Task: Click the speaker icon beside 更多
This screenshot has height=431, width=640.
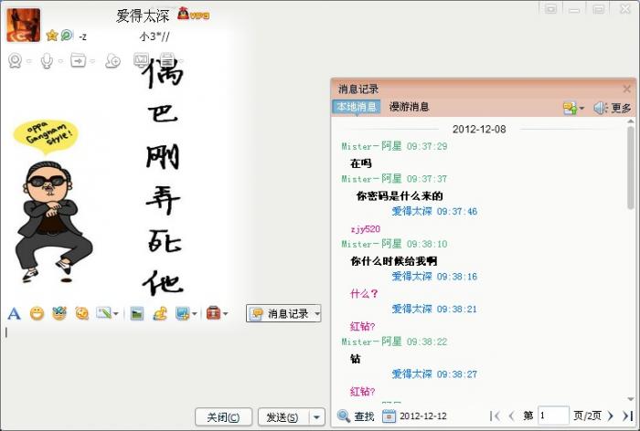Action: point(600,108)
